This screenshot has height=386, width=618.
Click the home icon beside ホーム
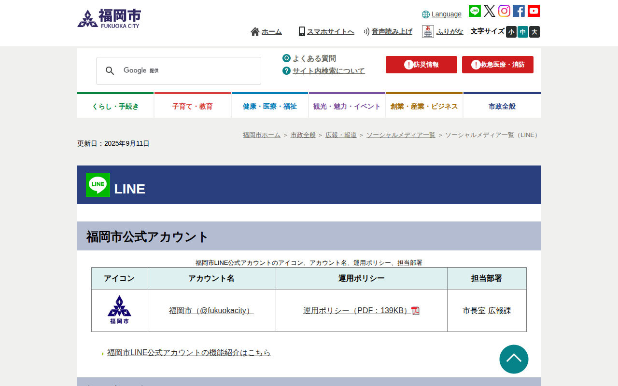(x=255, y=31)
